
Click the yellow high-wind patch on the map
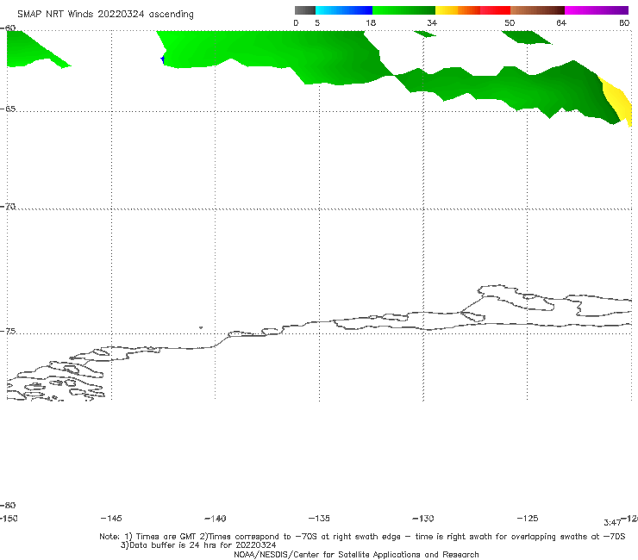point(619,101)
